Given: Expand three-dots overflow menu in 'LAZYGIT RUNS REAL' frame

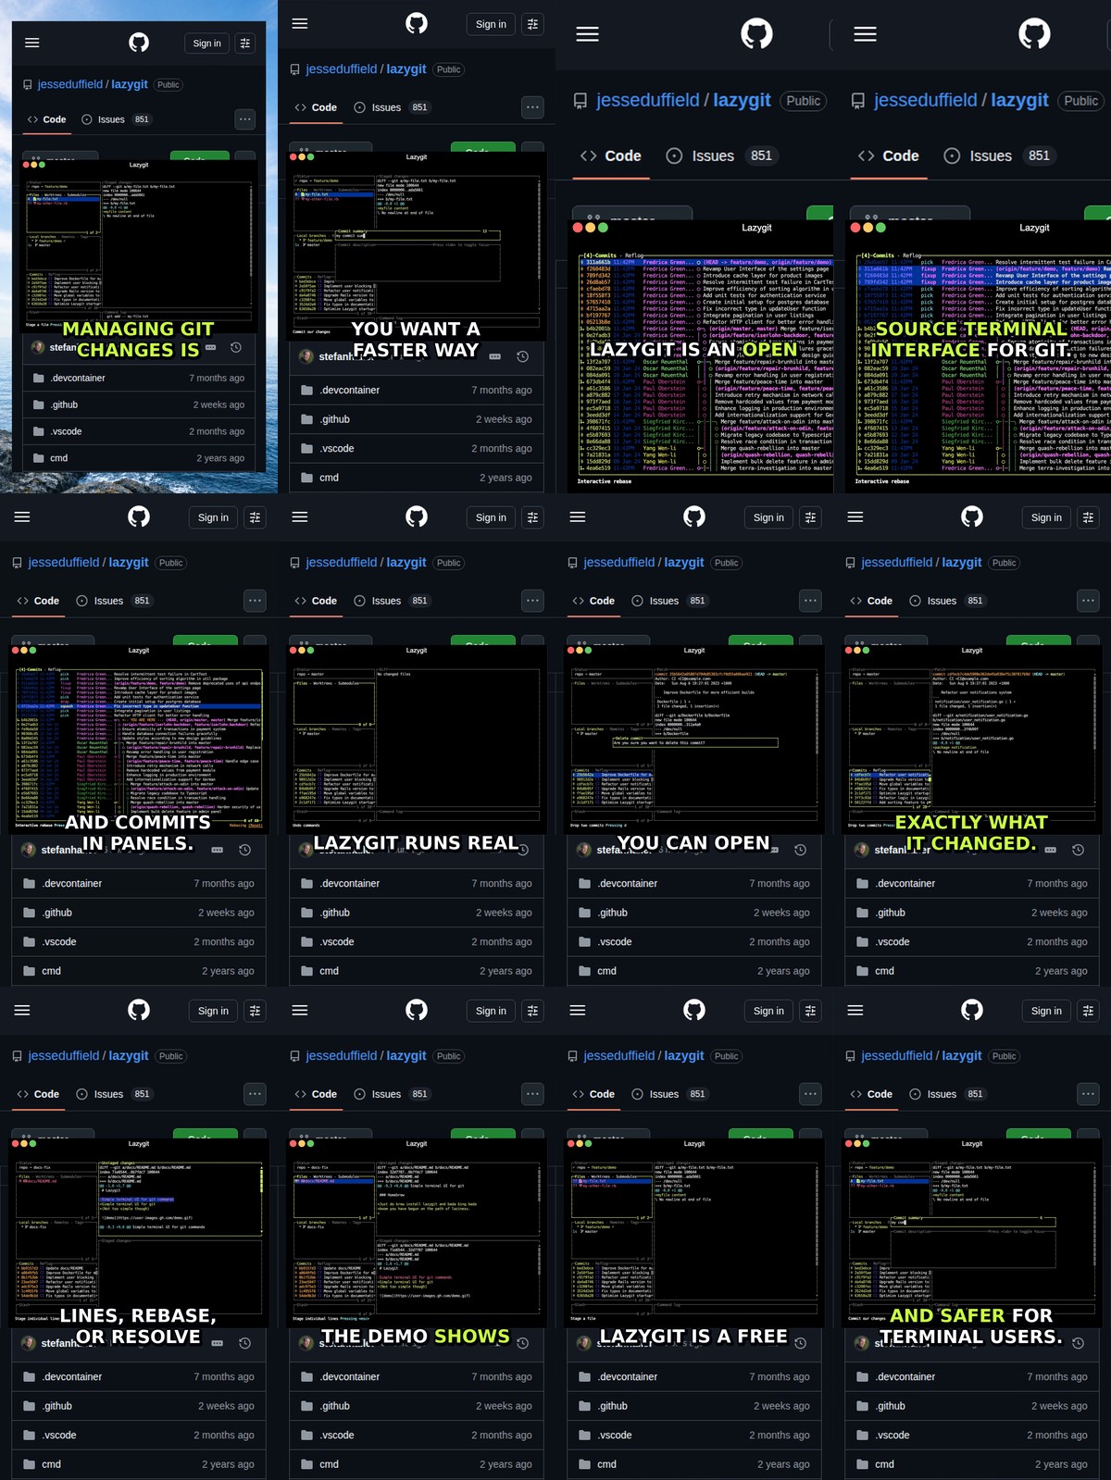Looking at the screenshot, I should [x=532, y=601].
